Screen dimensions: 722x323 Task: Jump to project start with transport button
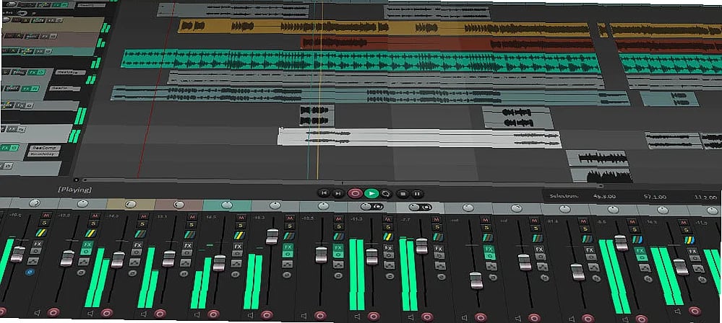(325, 193)
